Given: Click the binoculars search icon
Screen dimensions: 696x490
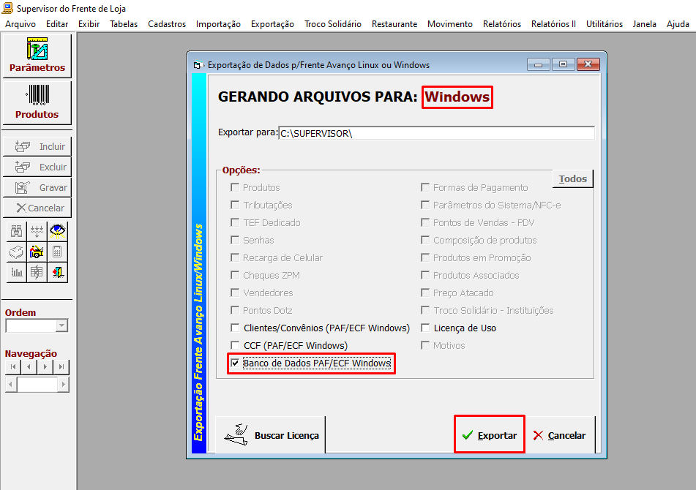Looking at the screenshot, I should pos(16,230).
